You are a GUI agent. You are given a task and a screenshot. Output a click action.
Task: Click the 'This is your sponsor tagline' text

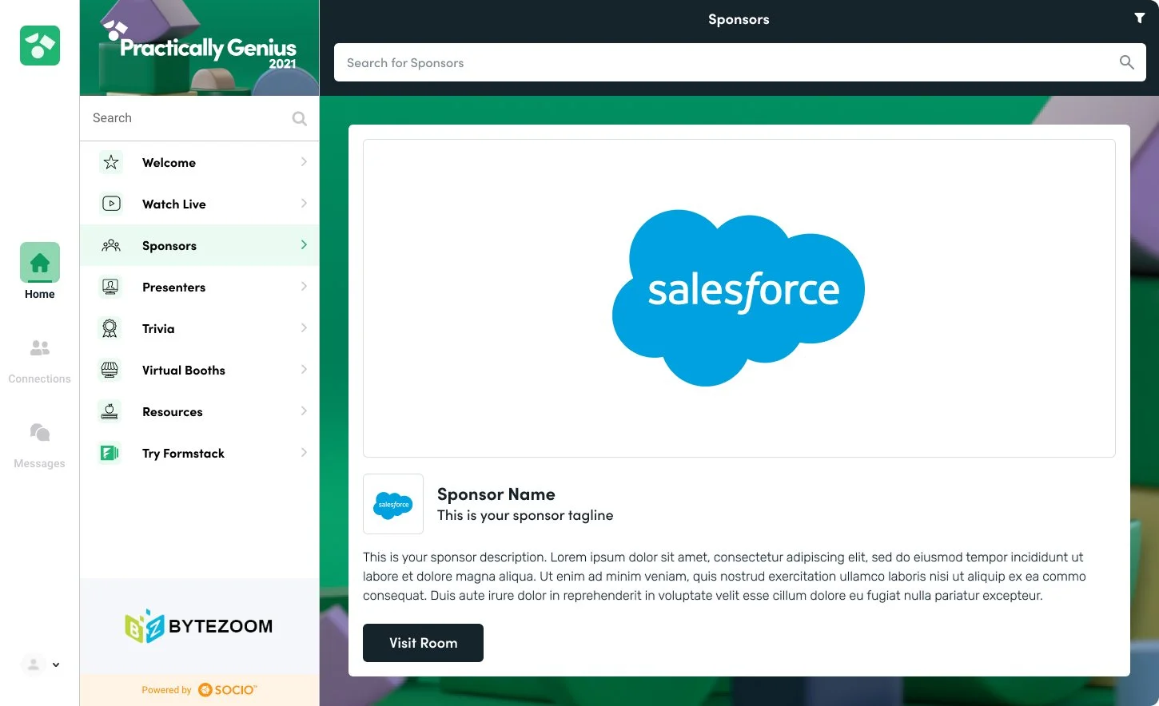pos(525,516)
